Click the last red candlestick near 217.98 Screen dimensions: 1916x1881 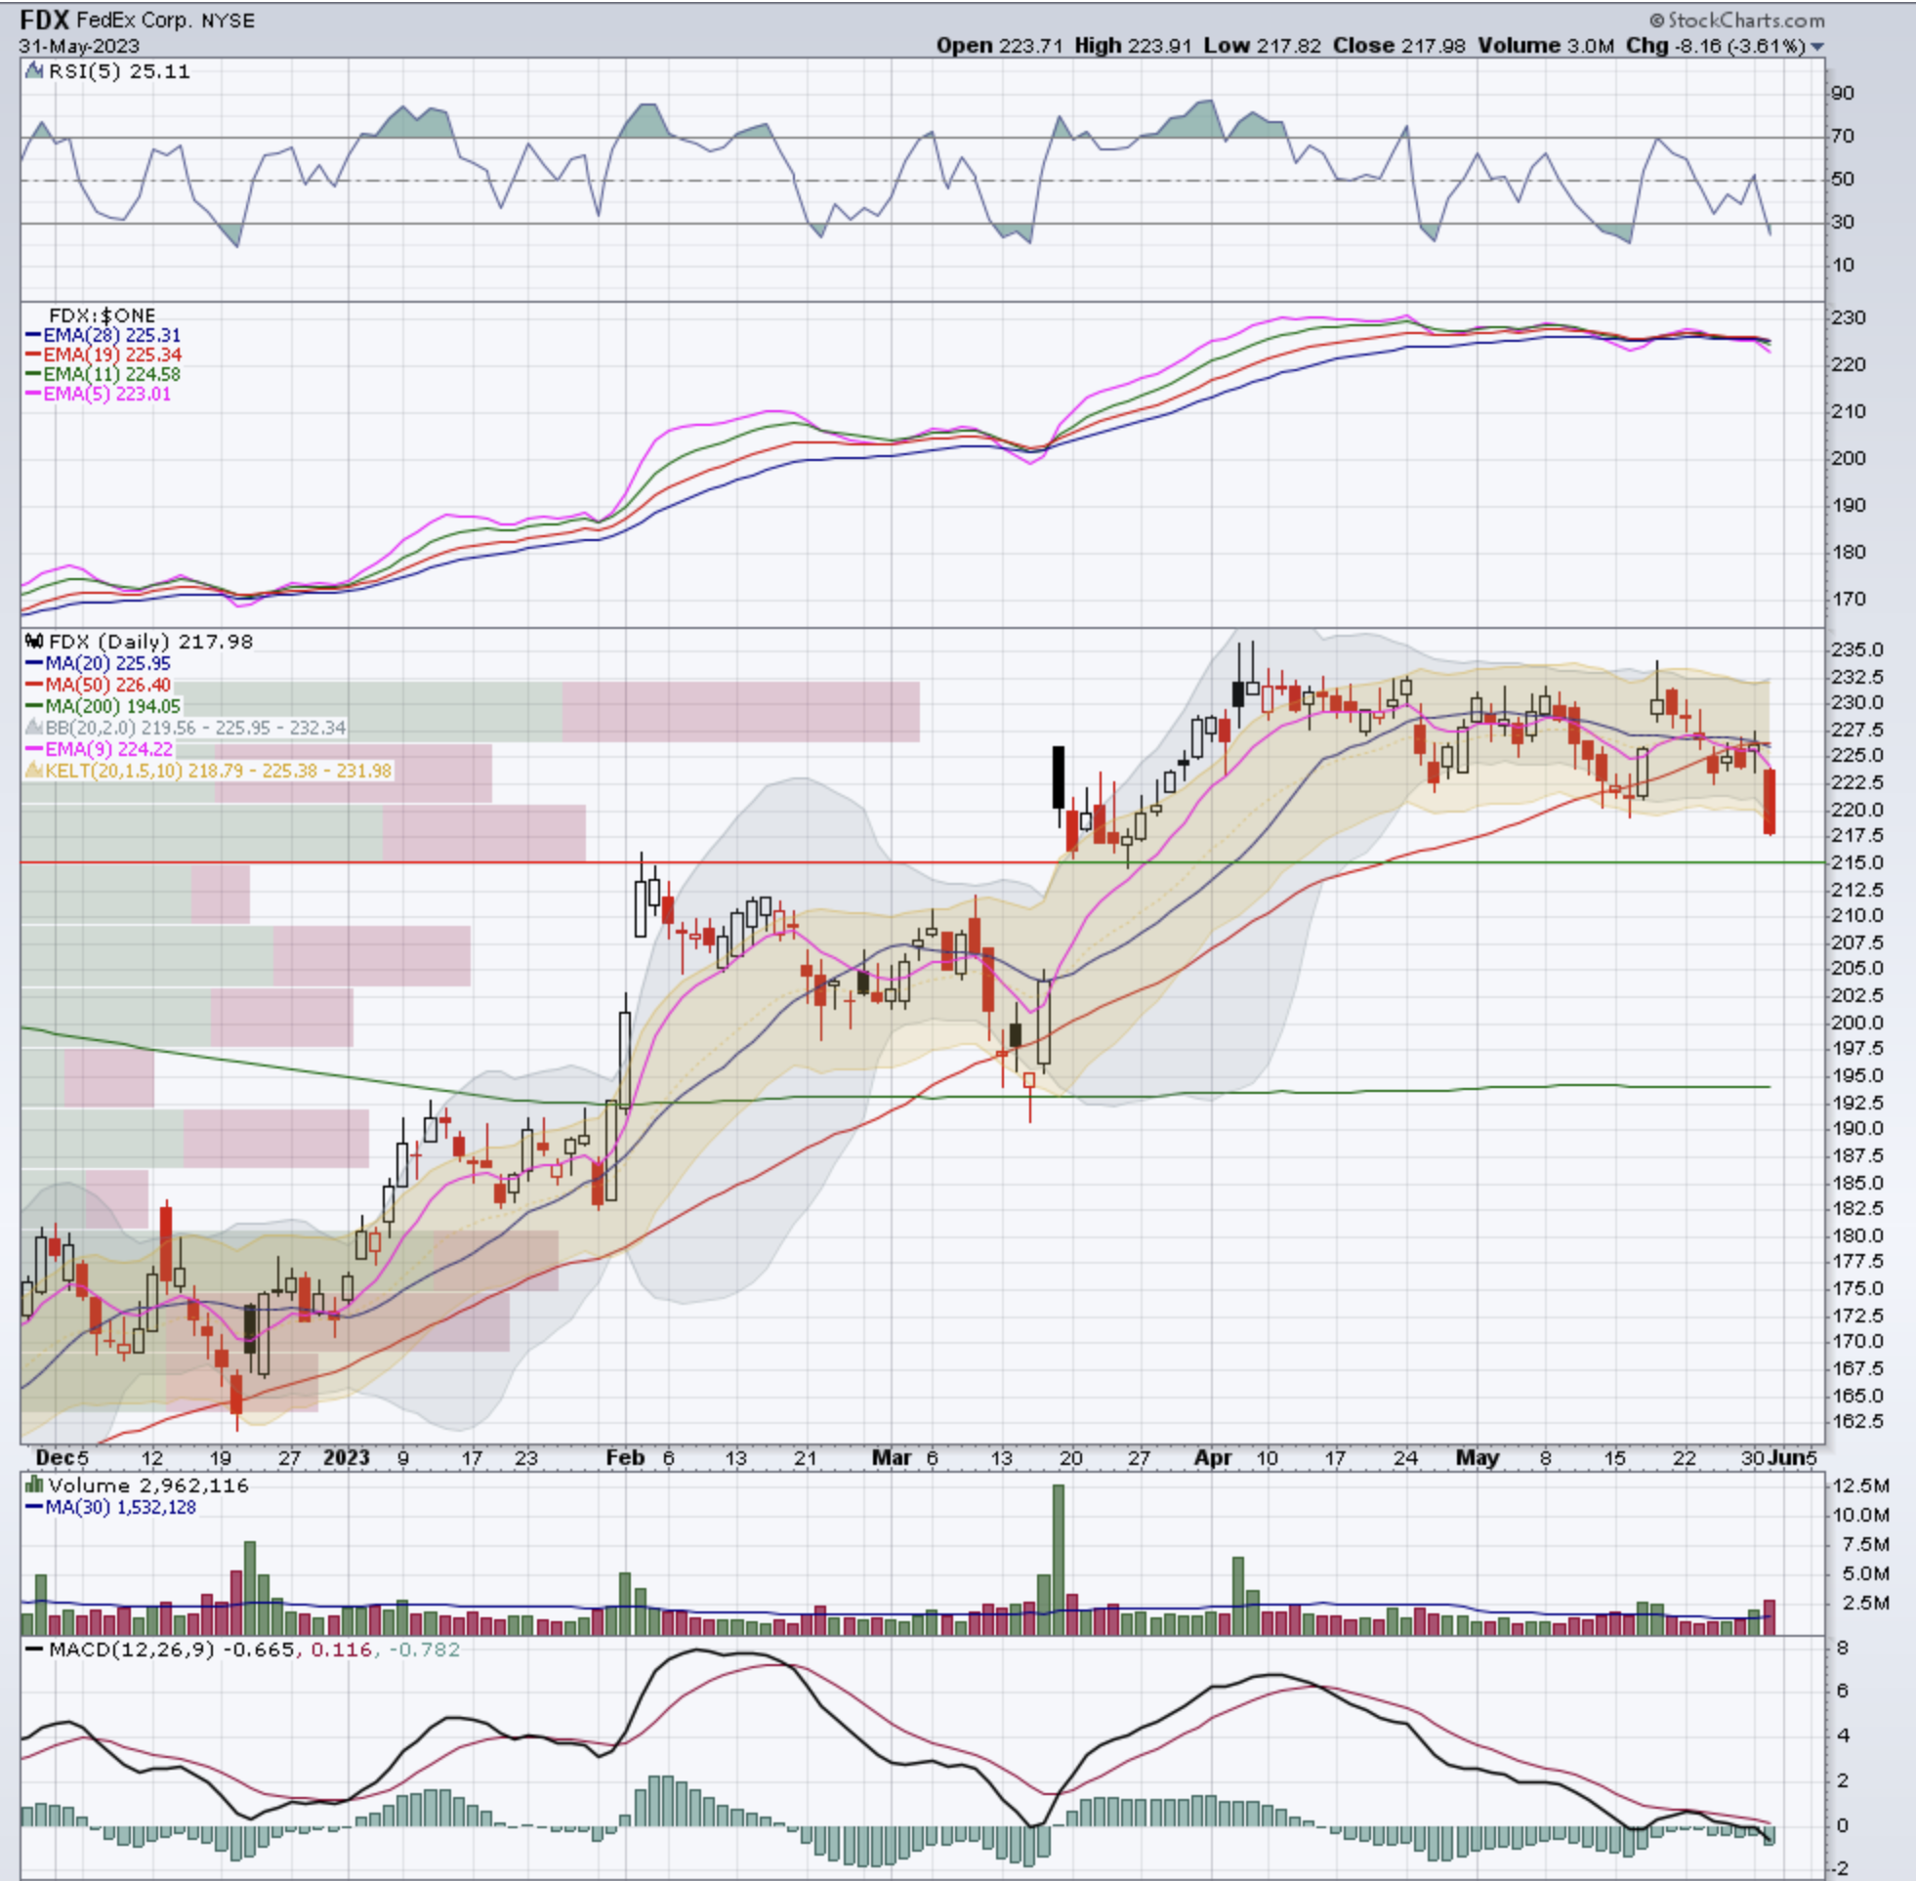point(1770,802)
